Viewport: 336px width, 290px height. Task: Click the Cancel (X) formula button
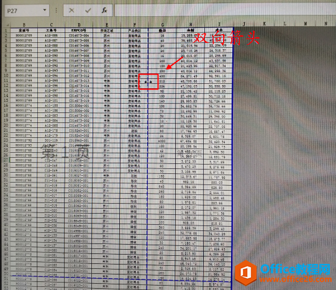[71, 11]
